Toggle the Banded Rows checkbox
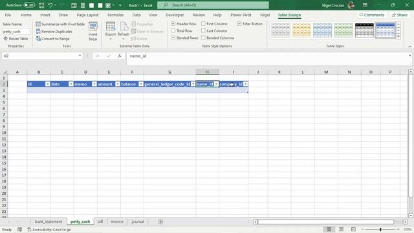This screenshot has width=414, height=233. 173,38
